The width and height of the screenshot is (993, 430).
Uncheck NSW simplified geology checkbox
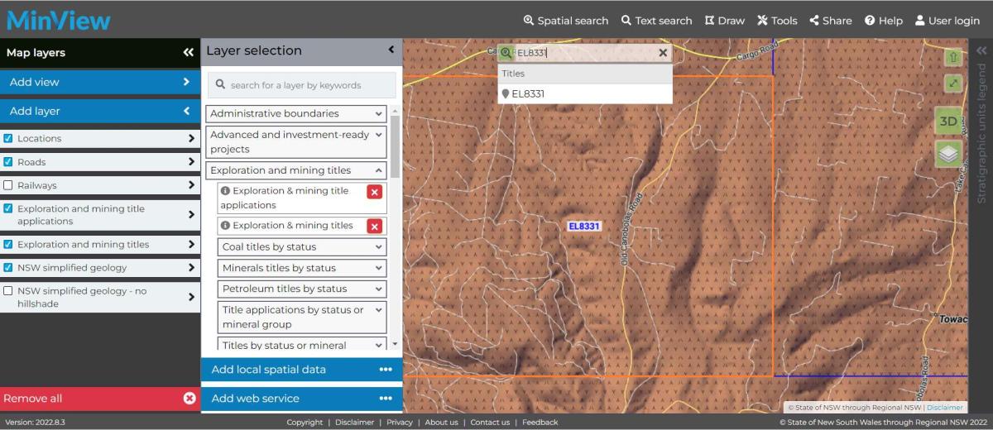pyautogui.click(x=8, y=267)
